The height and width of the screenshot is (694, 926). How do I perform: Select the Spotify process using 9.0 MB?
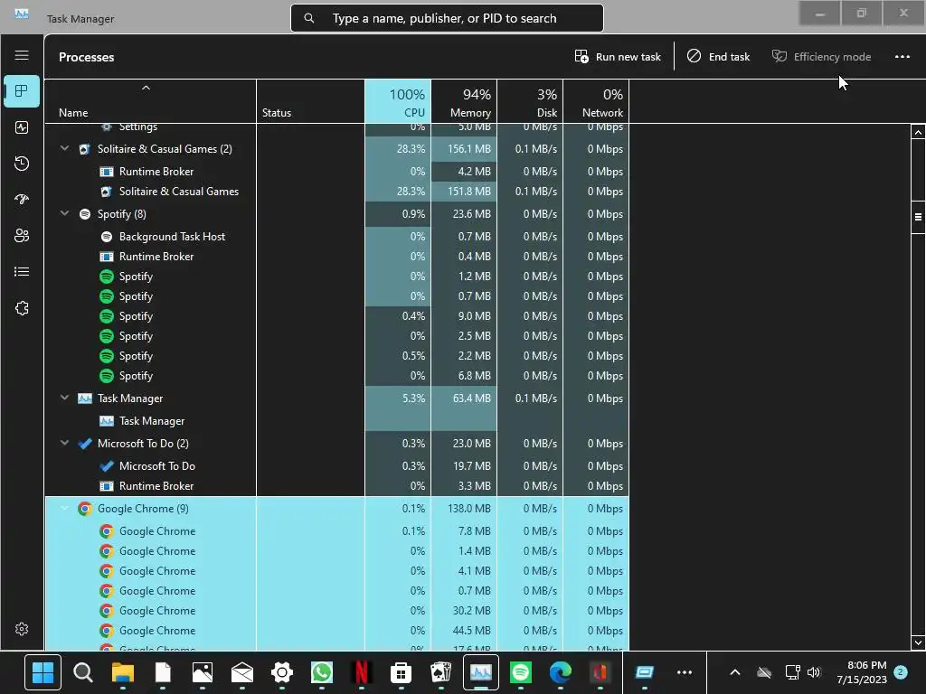click(x=336, y=315)
